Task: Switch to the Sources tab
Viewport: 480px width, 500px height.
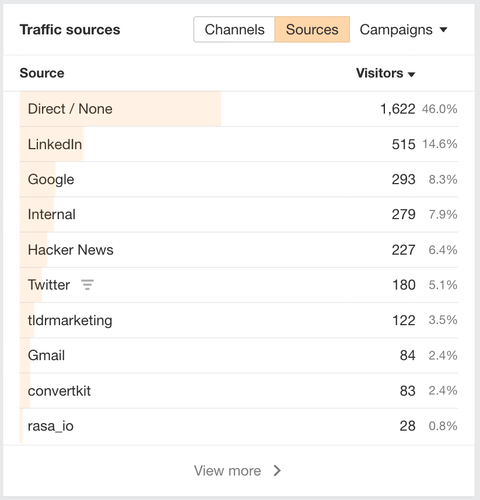Action: point(313,29)
